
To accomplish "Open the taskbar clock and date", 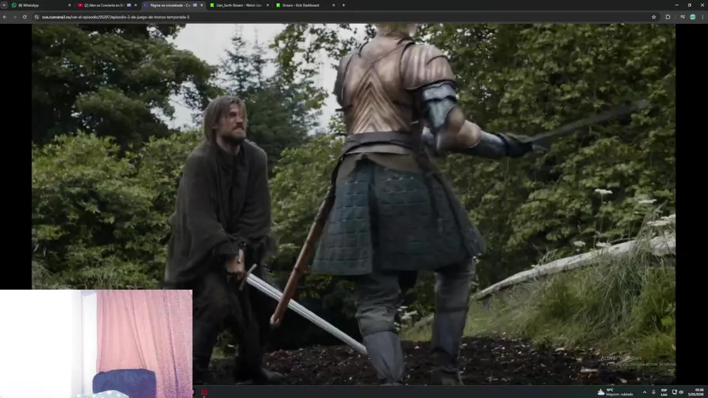I will 696,392.
